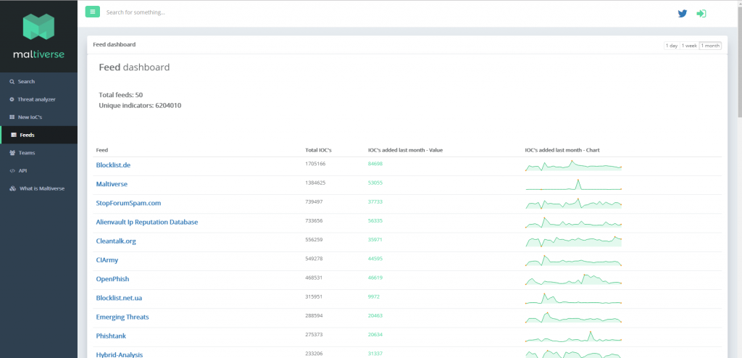Click the Teams people icon
Viewport: 742px width, 358px height.
tap(12, 153)
